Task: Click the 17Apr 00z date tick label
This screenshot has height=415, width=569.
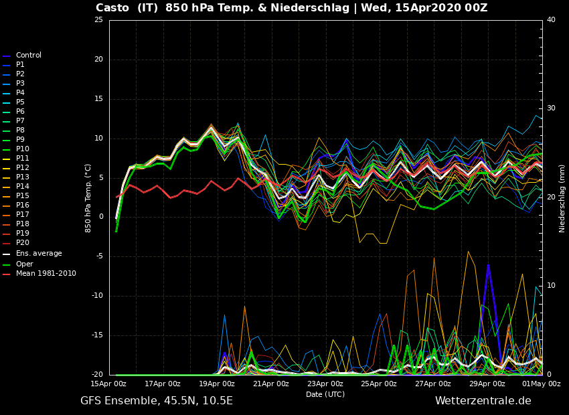Action: (163, 384)
